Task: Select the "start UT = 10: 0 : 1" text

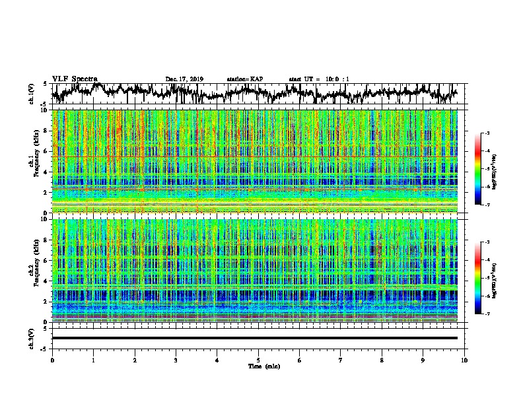Action: tap(319, 79)
